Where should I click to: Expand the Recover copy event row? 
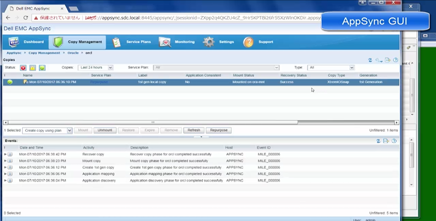coord(5,154)
